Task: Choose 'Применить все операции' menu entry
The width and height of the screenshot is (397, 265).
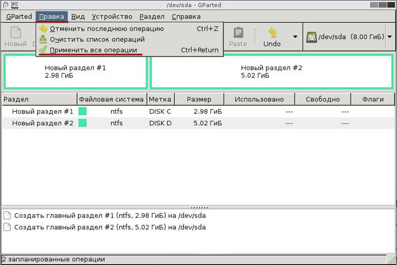Action: pyautogui.click(x=93, y=50)
